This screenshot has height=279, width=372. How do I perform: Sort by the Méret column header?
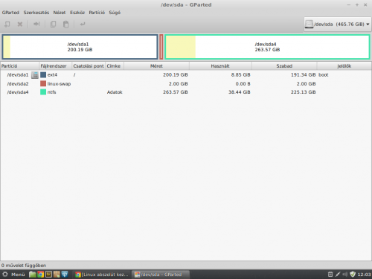tap(156, 66)
